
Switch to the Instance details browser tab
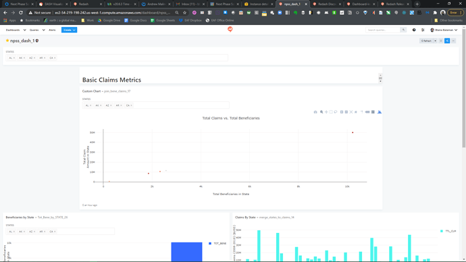(x=259, y=4)
